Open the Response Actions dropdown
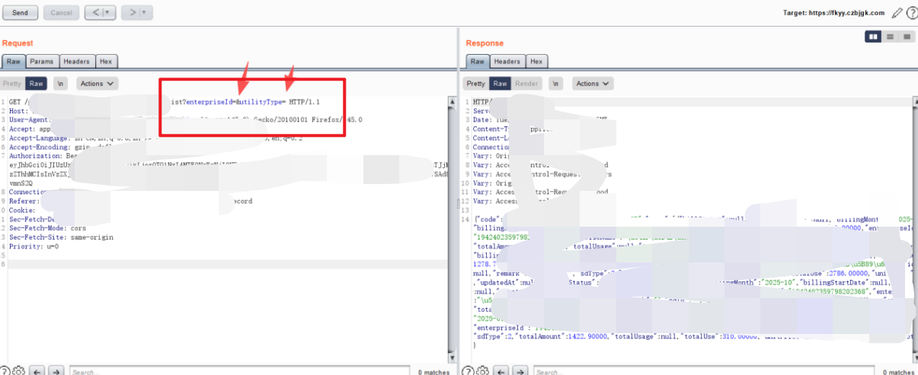The height and width of the screenshot is (375, 918). (592, 84)
